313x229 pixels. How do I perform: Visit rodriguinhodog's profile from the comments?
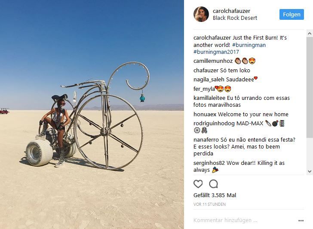point(214,124)
